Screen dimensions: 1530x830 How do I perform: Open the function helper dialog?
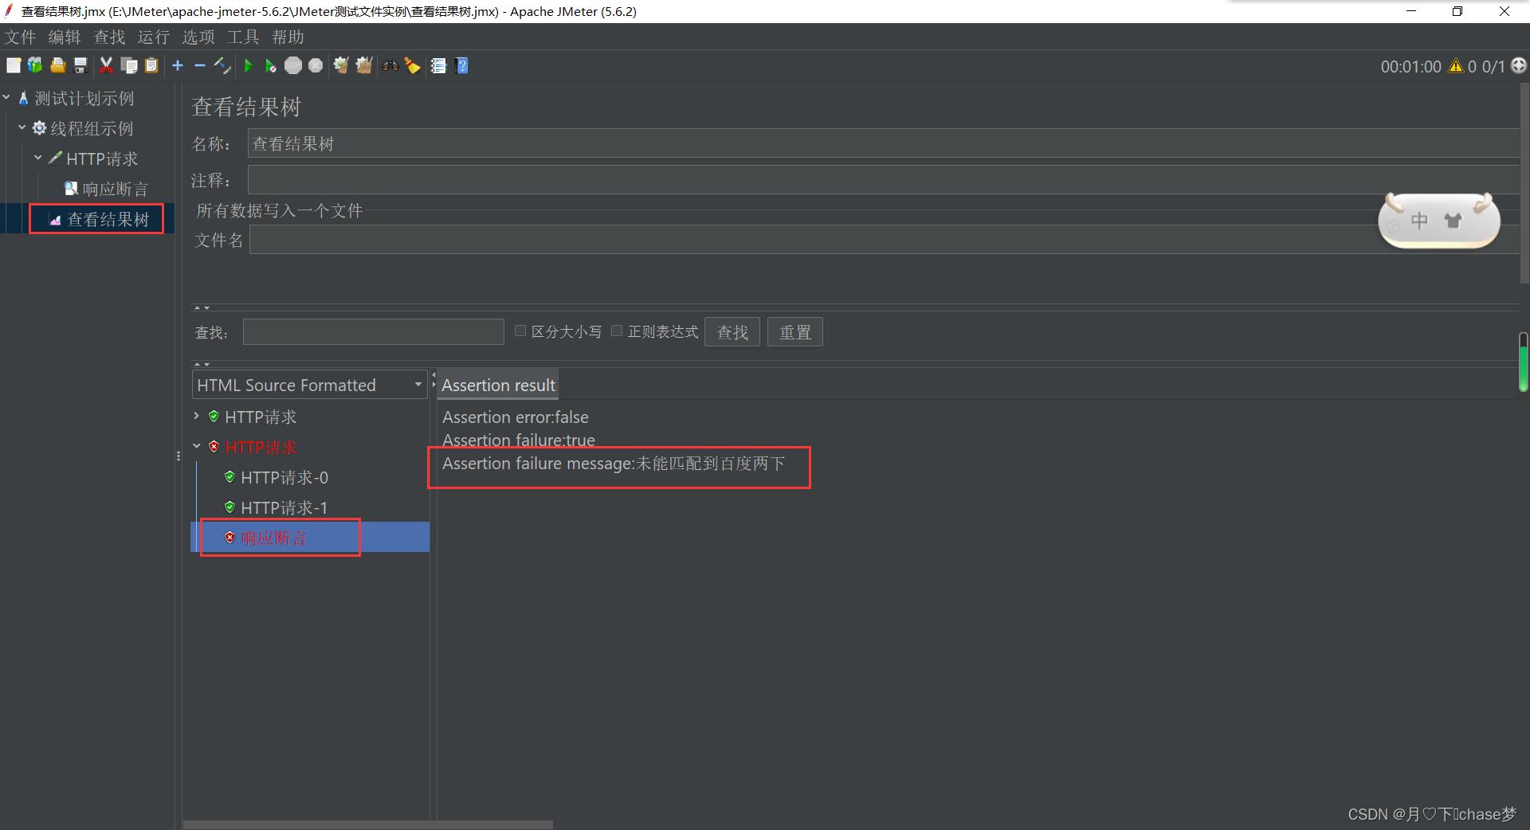[x=438, y=66]
